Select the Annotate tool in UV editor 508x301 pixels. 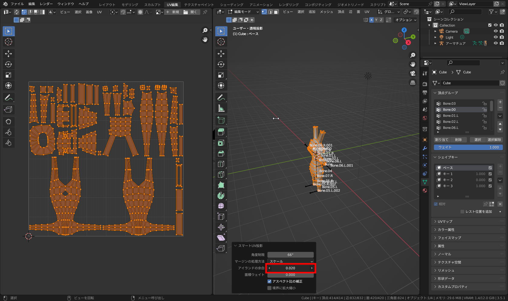click(x=8, y=98)
